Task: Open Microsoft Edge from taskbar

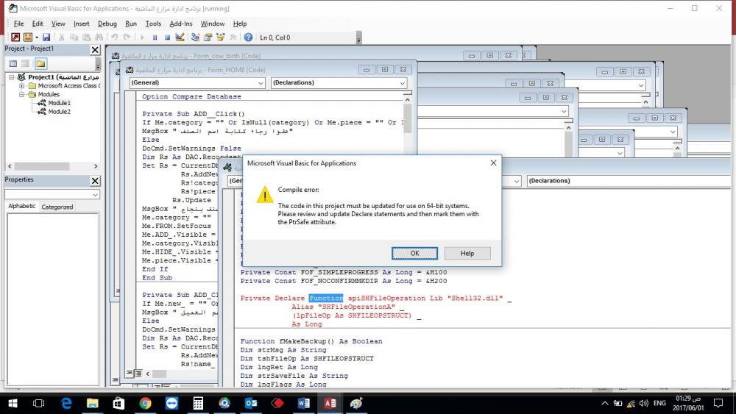Action: 66,403
